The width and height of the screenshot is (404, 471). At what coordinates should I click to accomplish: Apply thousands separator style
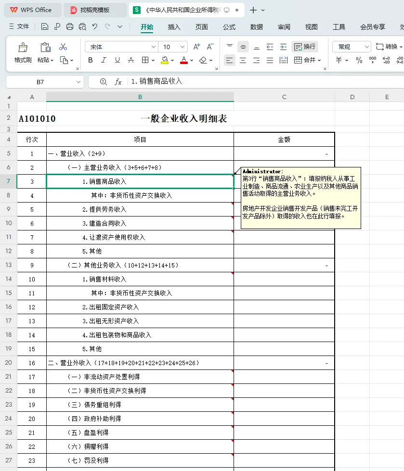[373, 60]
